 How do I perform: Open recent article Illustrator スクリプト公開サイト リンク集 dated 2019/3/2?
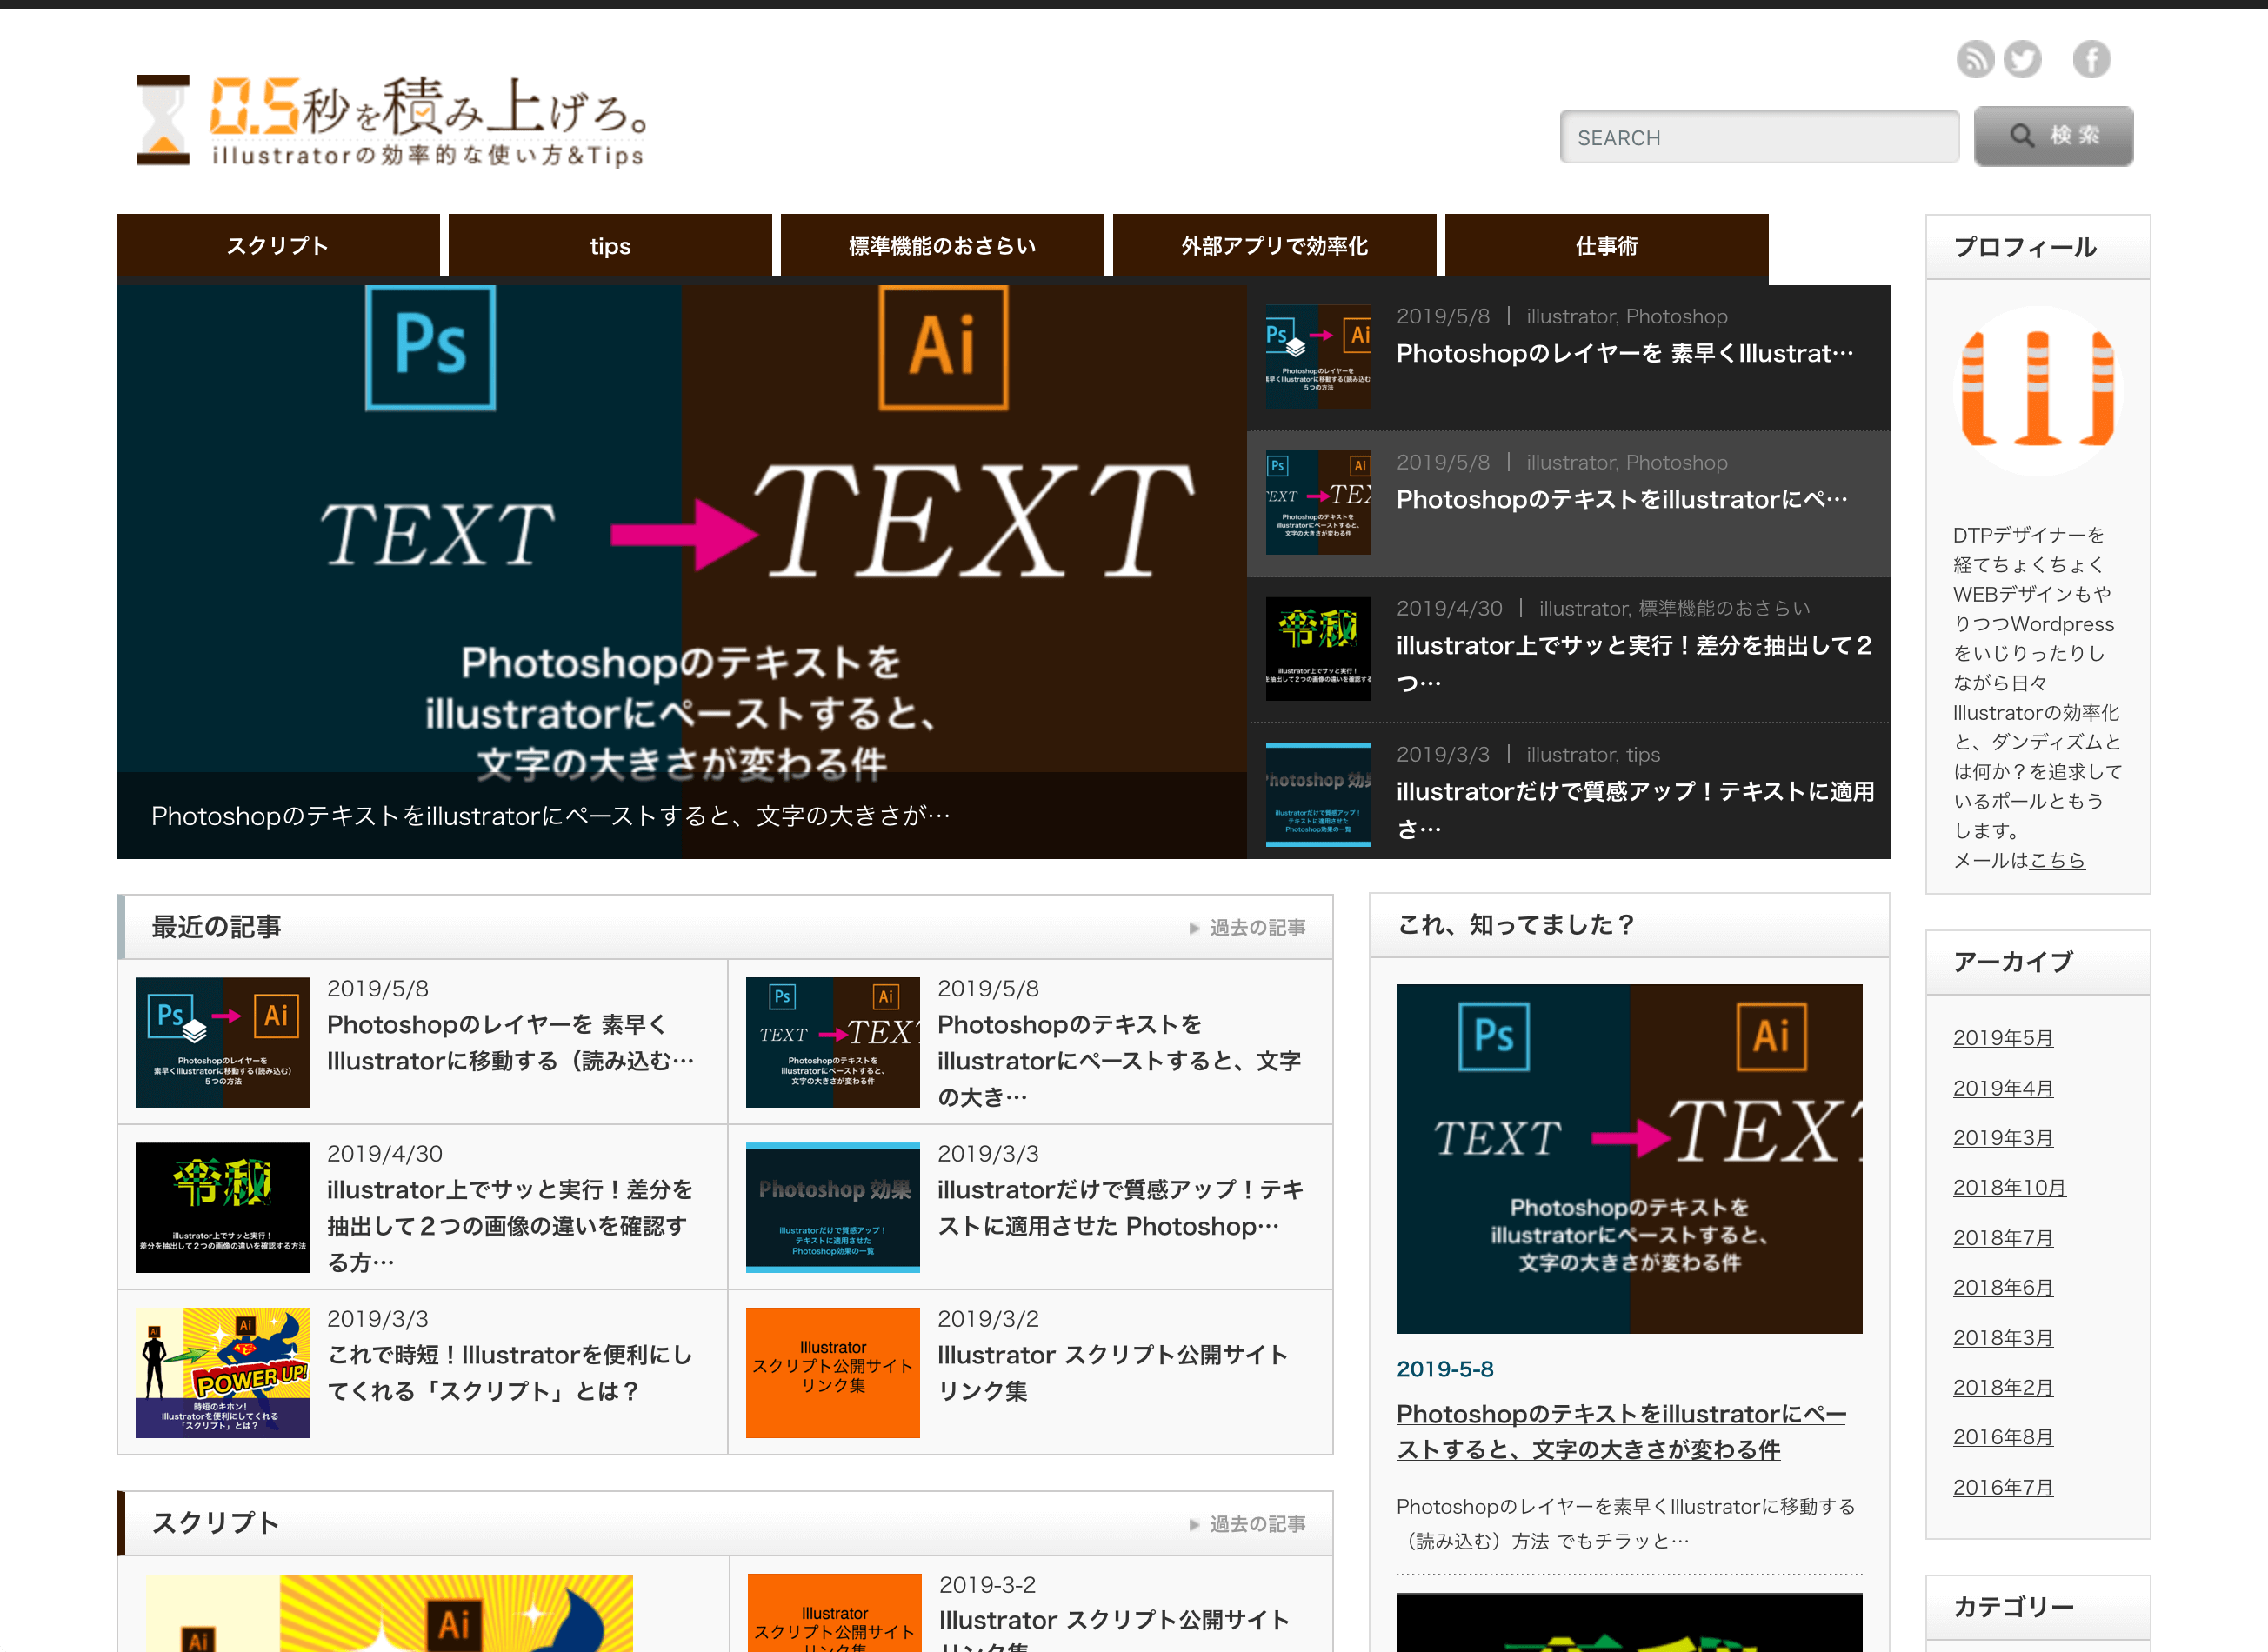tap(1112, 1373)
